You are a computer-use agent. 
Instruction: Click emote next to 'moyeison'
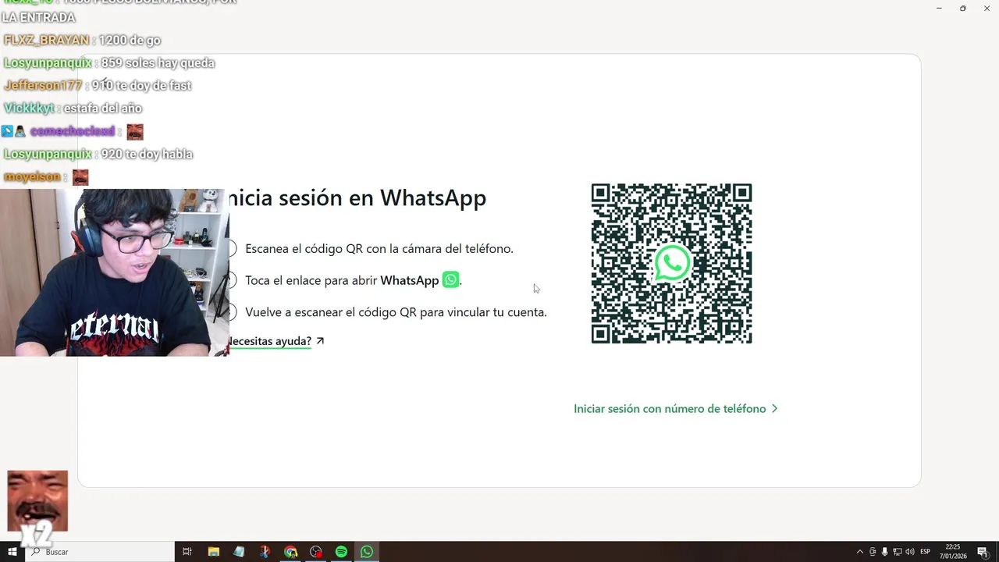(x=80, y=178)
